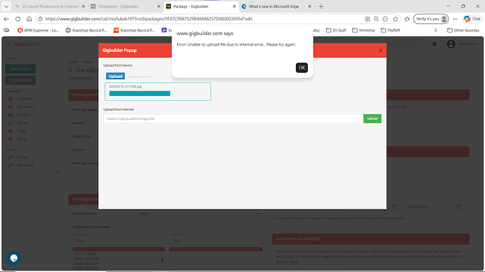Close the What's new in Microsoft Edge tab
Viewport: 485px width, 272px height.
[x=309, y=6]
